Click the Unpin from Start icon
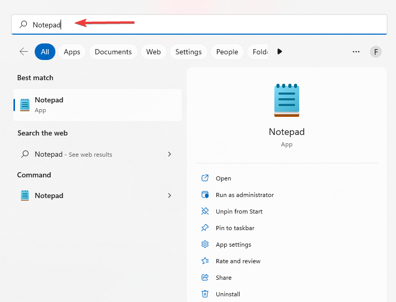 click(205, 211)
